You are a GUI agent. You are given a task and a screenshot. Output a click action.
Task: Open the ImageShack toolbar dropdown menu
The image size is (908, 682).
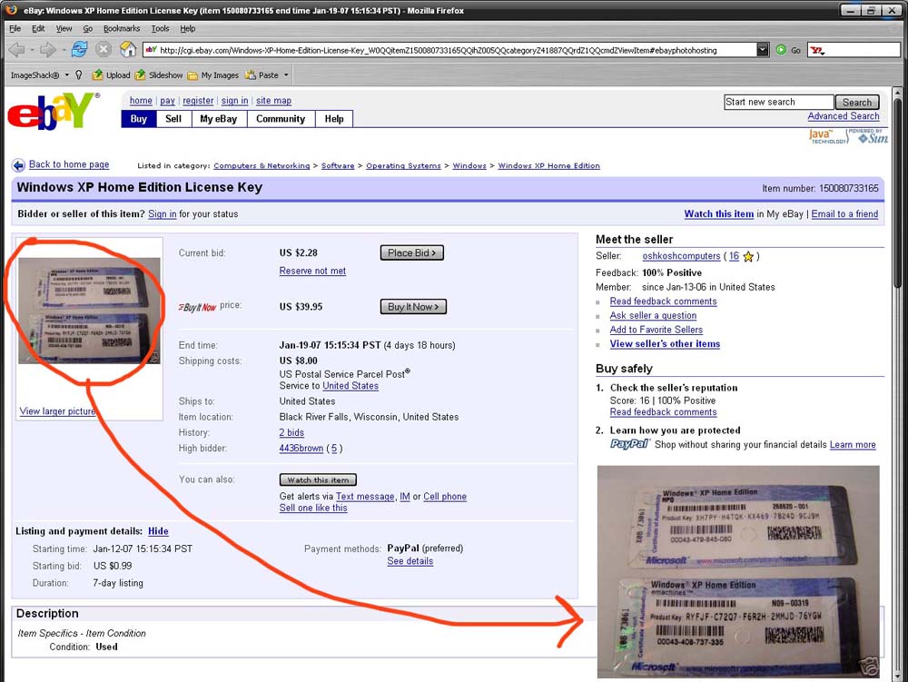pyautogui.click(x=67, y=75)
